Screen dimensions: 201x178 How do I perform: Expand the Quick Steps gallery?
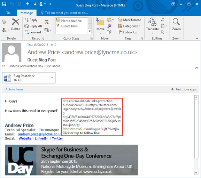coord(90,31)
